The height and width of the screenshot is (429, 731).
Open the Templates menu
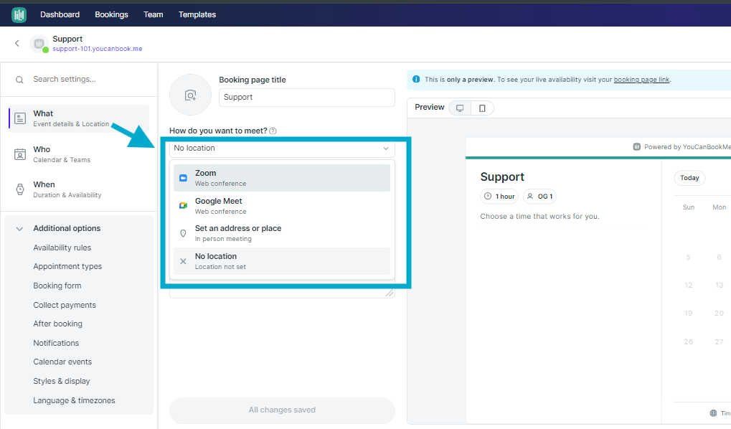pos(197,14)
